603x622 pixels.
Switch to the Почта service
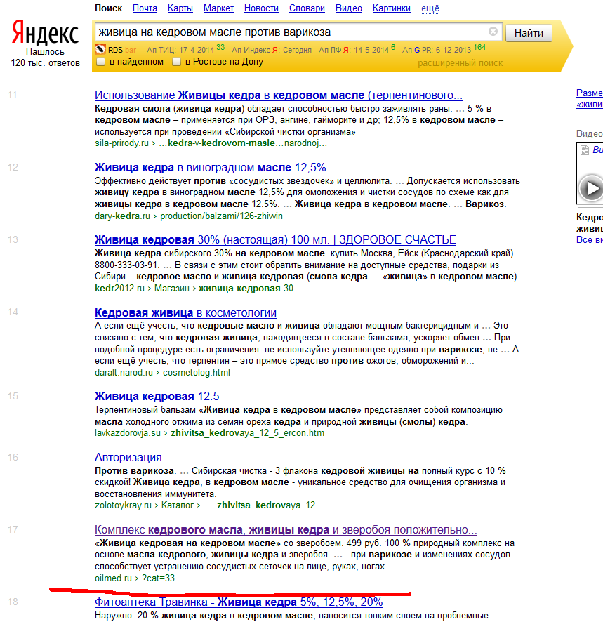(145, 8)
